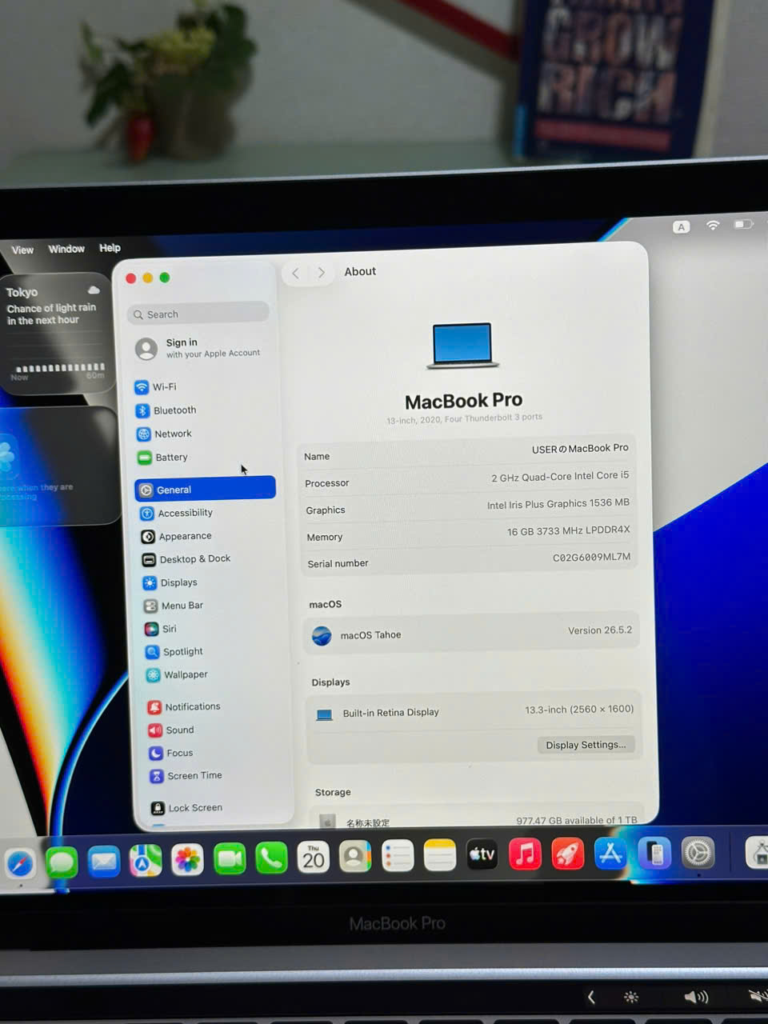Open Wallpaper settings
Screen dimensions: 768x1024
[x=178, y=674]
